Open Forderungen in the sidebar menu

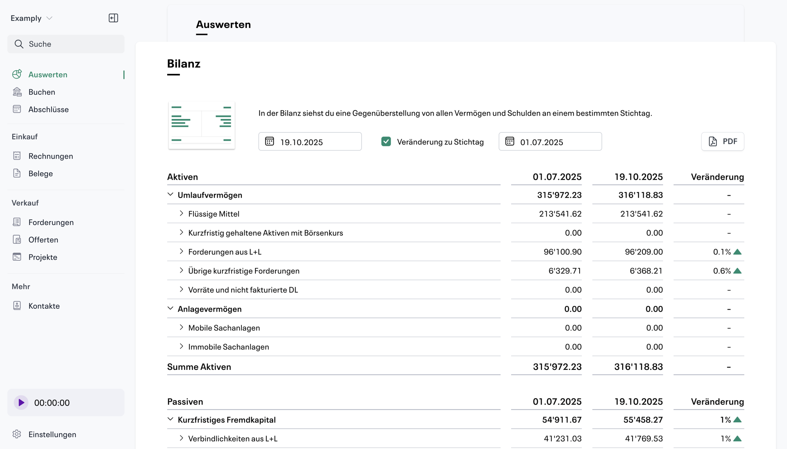coord(51,222)
